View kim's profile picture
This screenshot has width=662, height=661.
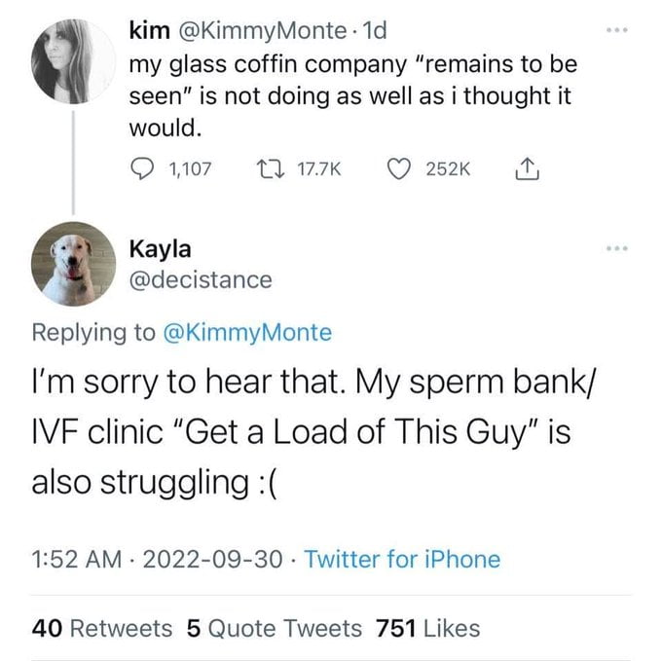(73, 61)
